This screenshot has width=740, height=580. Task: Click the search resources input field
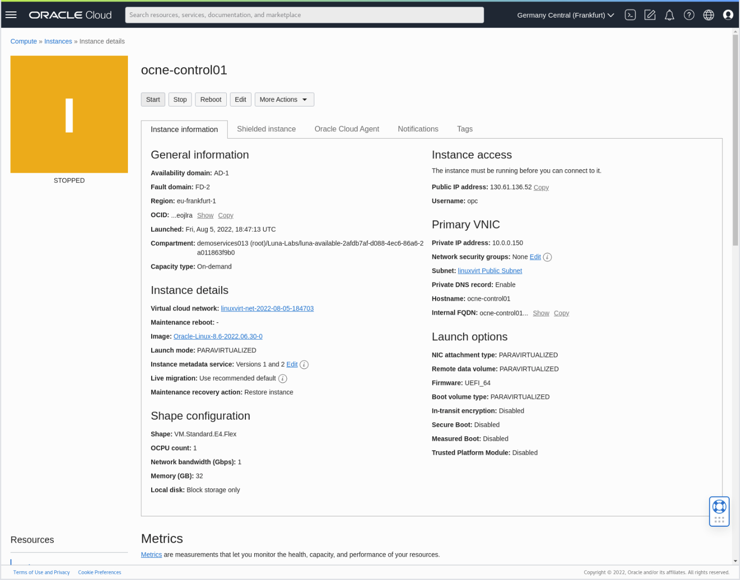pos(304,14)
